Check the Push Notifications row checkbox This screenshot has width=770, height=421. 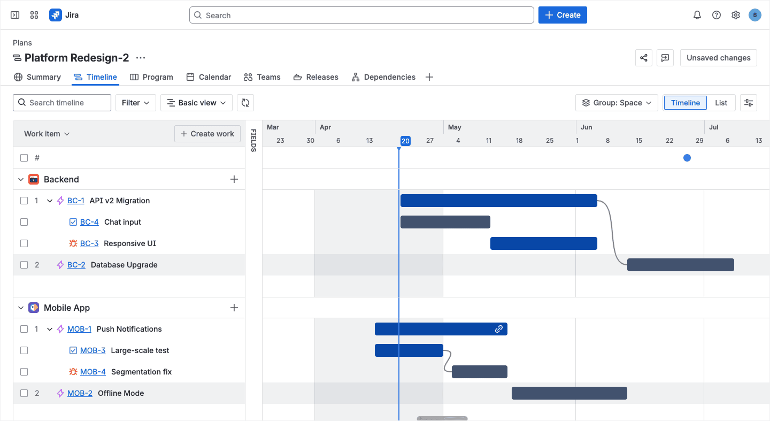[24, 329]
